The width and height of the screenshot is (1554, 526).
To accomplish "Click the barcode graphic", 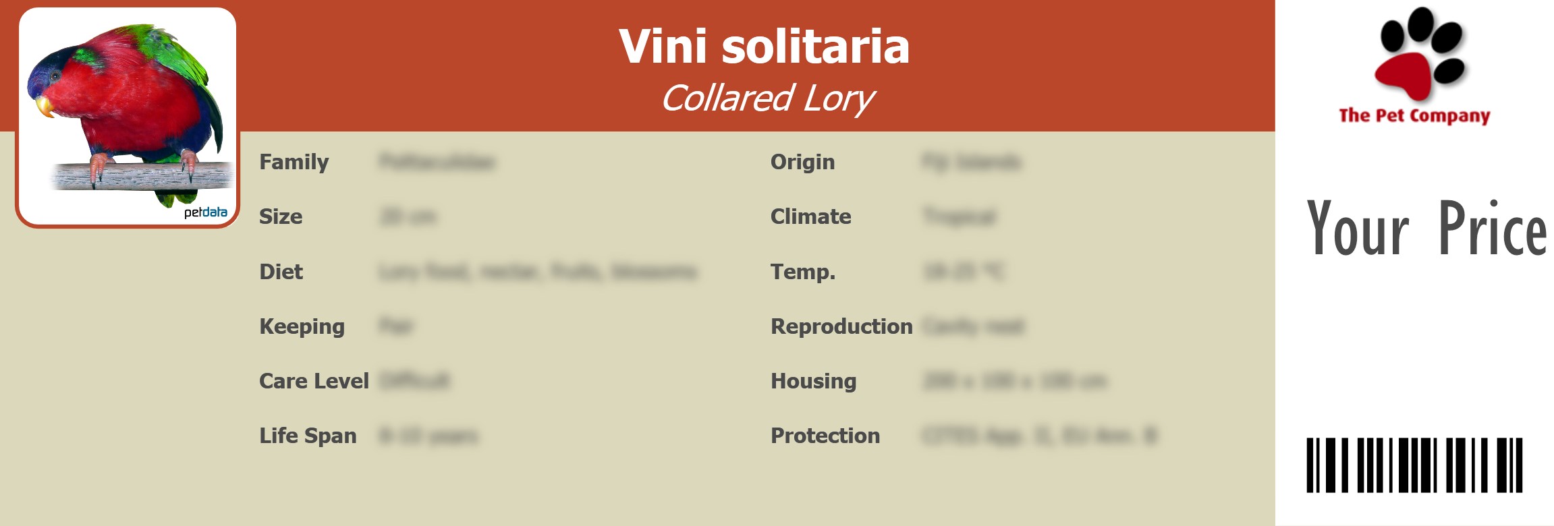I will [x=1414, y=465].
